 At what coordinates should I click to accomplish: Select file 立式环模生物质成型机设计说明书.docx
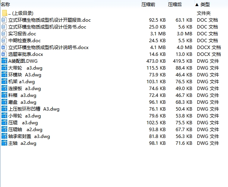click(x=49, y=48)
